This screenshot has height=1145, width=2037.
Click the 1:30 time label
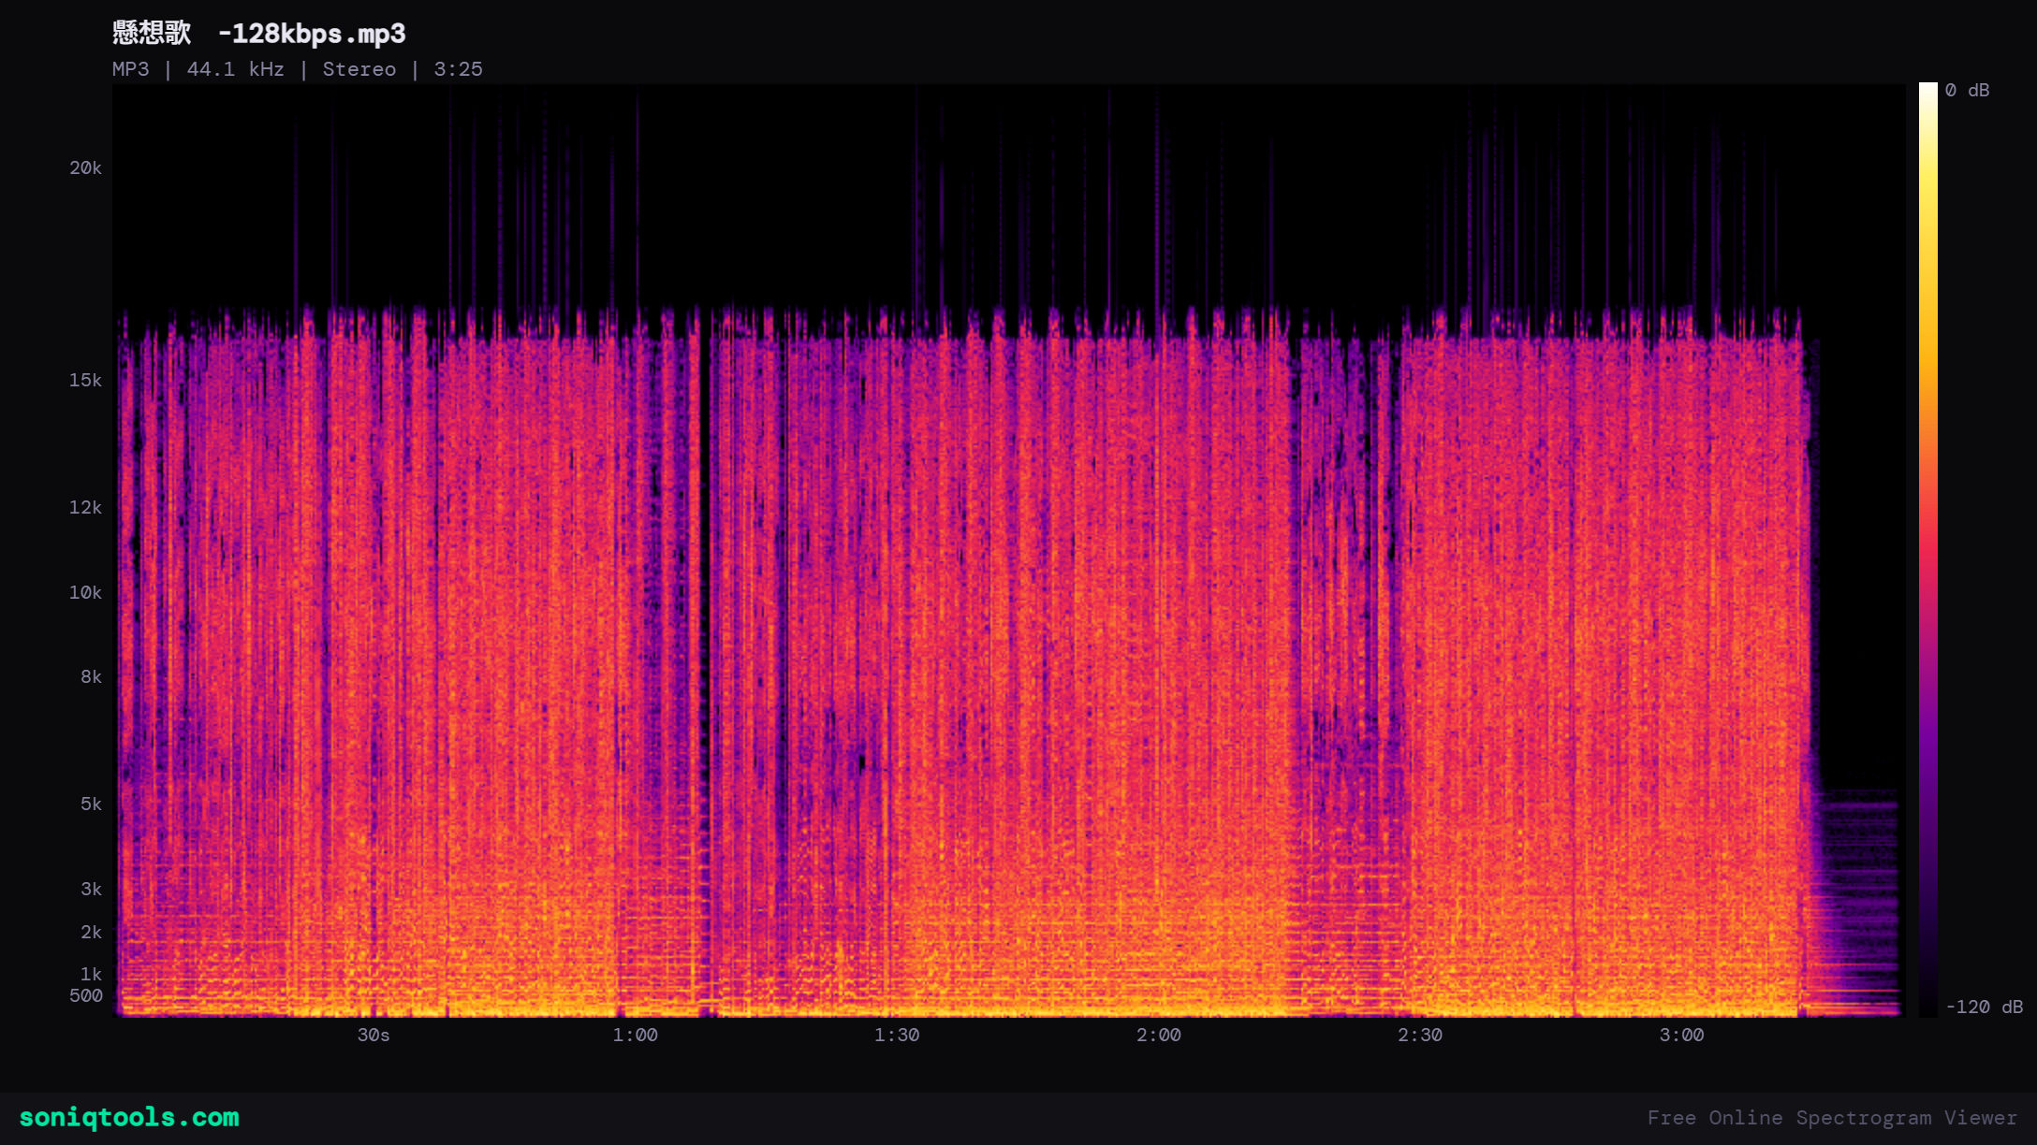(x=896, y=1036)
